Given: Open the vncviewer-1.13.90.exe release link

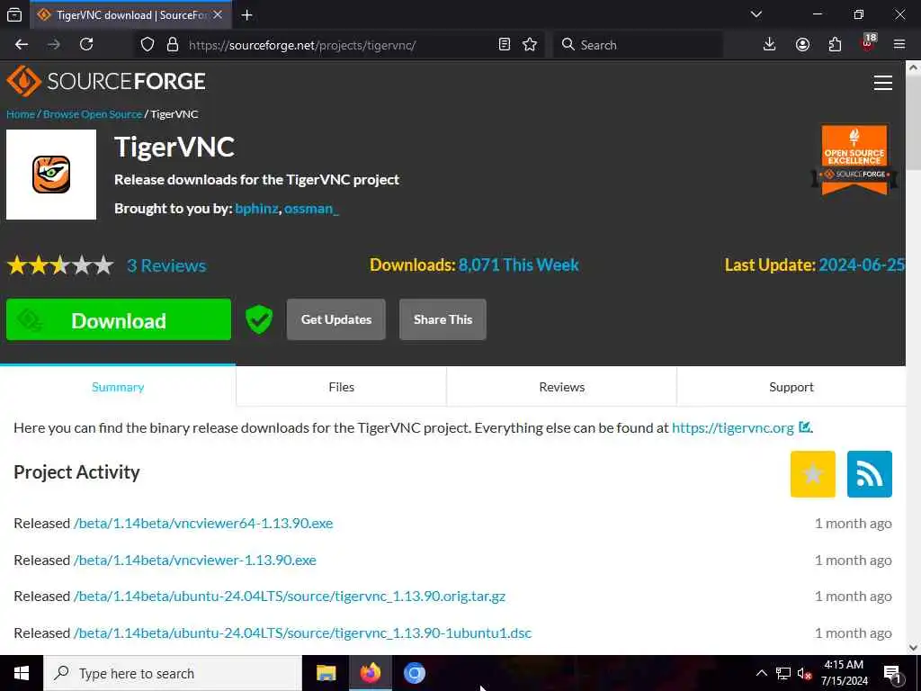Looking at the screenshot, I should 195,560.
